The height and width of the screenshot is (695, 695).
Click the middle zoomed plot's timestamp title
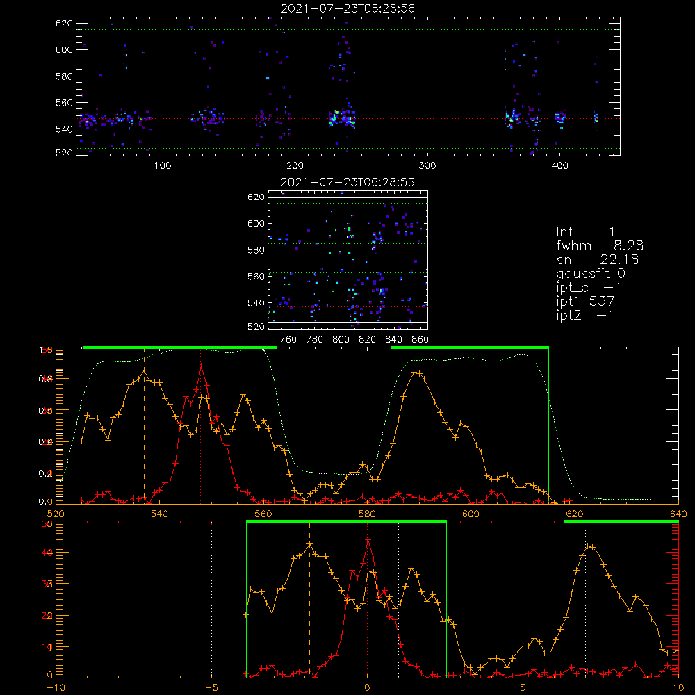[347, 181]
